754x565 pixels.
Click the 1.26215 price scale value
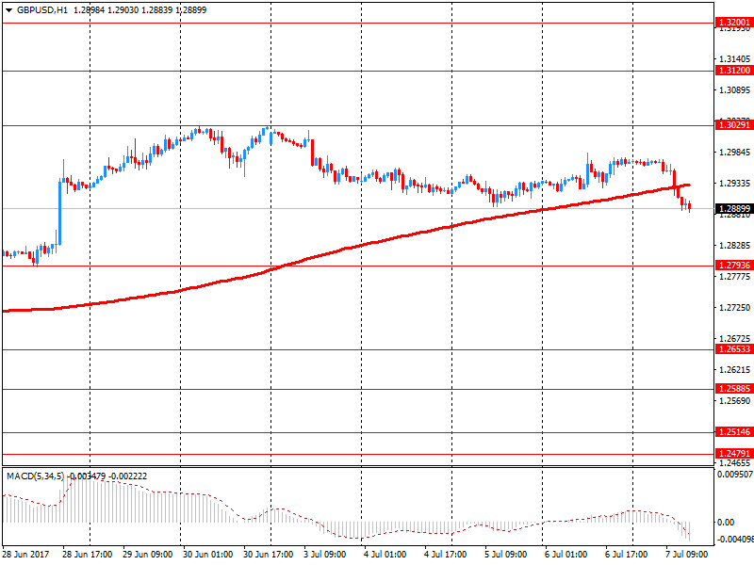tap(735, 370)
